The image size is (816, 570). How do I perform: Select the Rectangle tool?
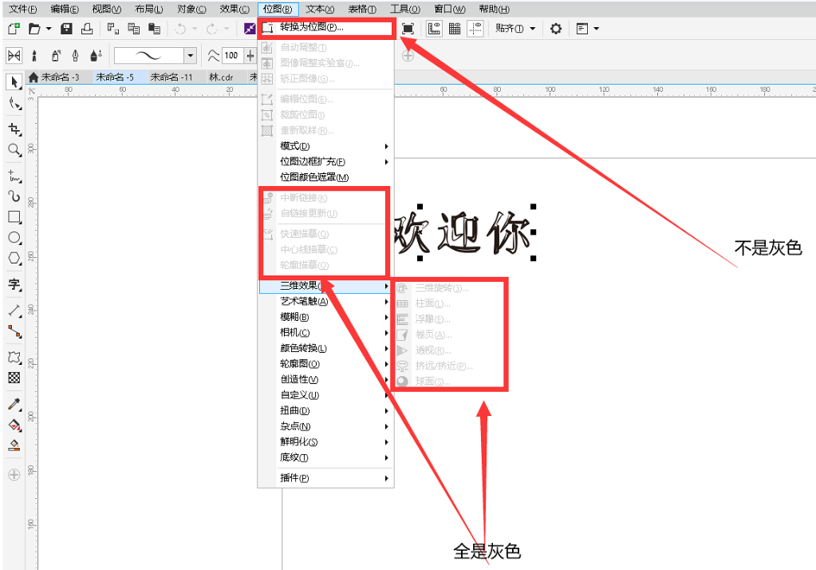[x=13, y=216]
